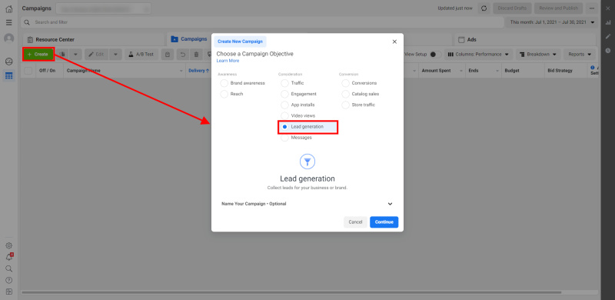Click the Budget column header
This screenshot has width=615, height=300.
point(512,71)
